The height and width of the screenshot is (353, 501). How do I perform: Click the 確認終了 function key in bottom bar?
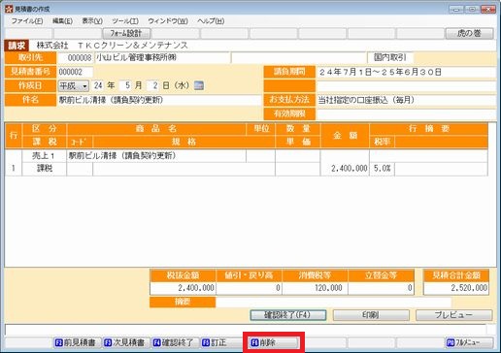176,342
